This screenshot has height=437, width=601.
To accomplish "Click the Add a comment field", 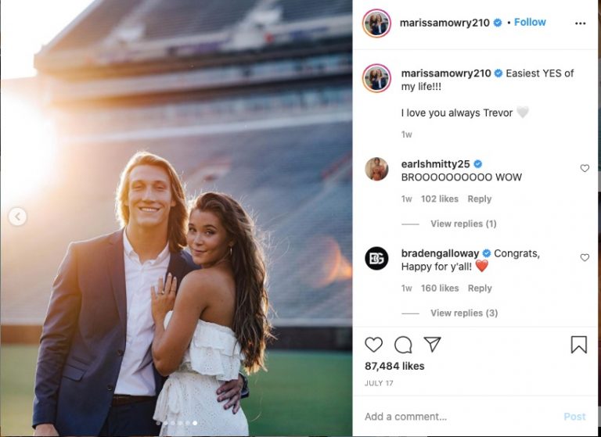I will tap(460, 417).
